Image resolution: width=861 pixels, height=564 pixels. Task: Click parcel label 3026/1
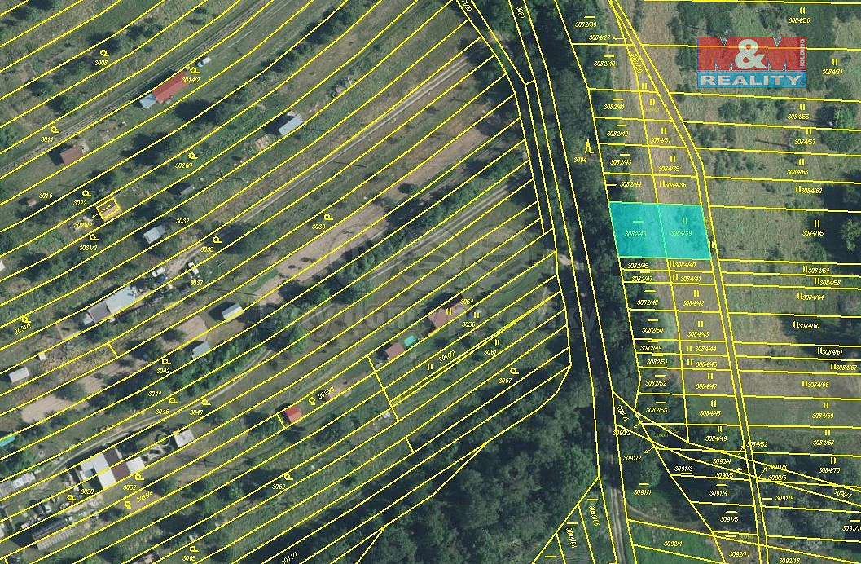click(x=184, y=165)
